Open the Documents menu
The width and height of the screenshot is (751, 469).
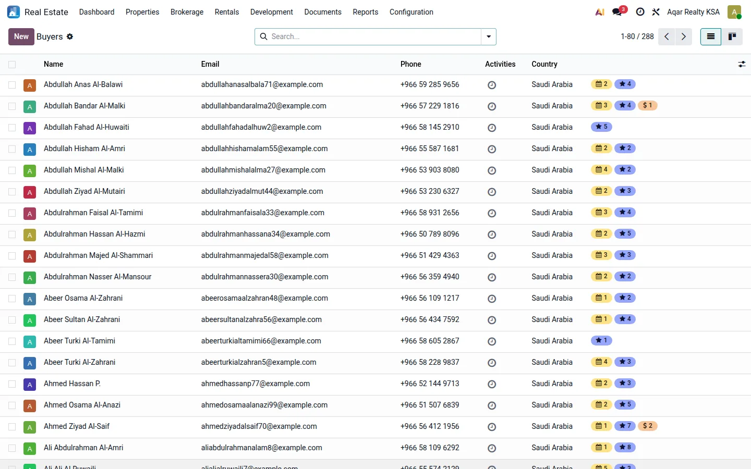pyautogui.click(x=323, y=12)
